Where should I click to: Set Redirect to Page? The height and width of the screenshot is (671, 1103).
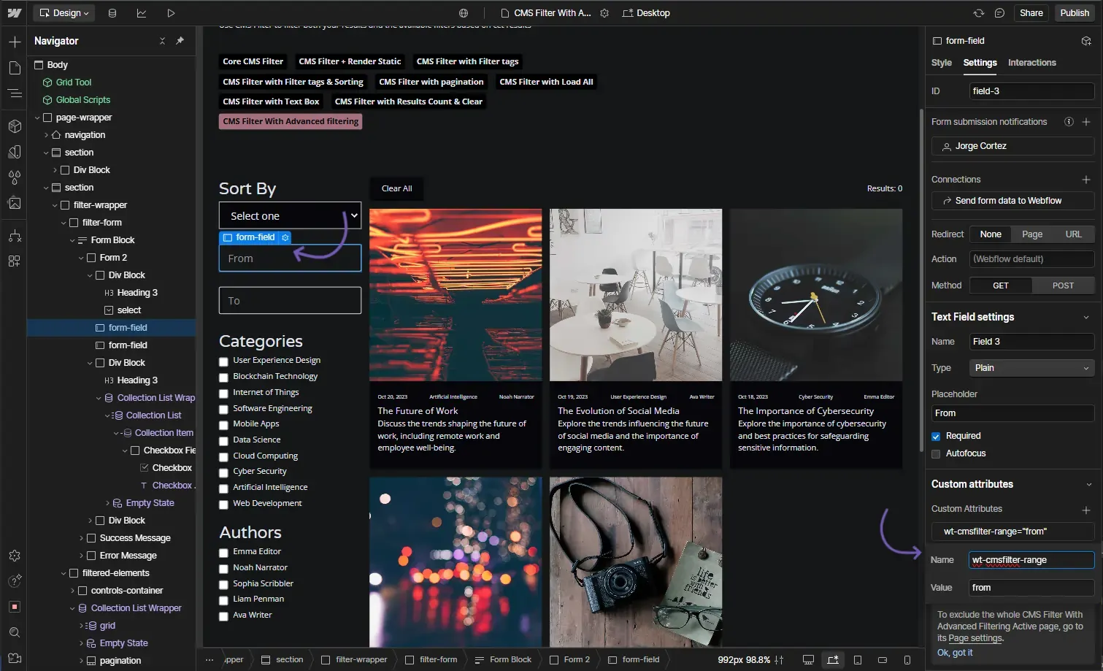coord(1032,234)
